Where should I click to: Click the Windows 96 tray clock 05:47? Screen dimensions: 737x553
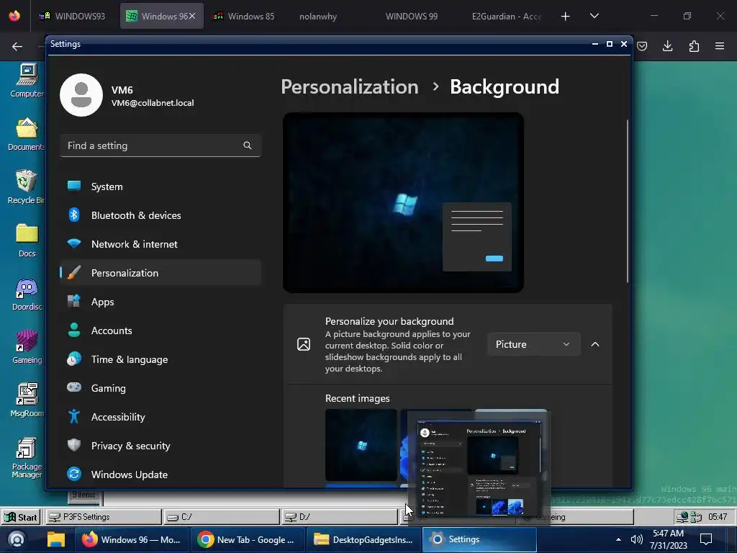coord(718,517)
